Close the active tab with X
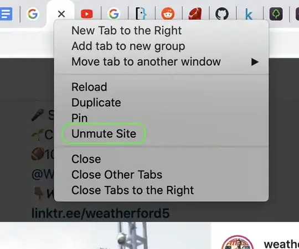The image size is (299, 249). click(61, 14)
